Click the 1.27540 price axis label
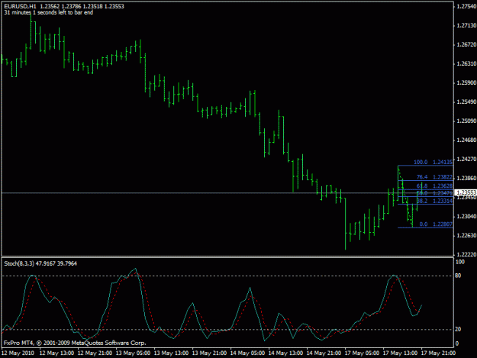The height and width of the screenshot is (358, 477). tap(466, 6)
